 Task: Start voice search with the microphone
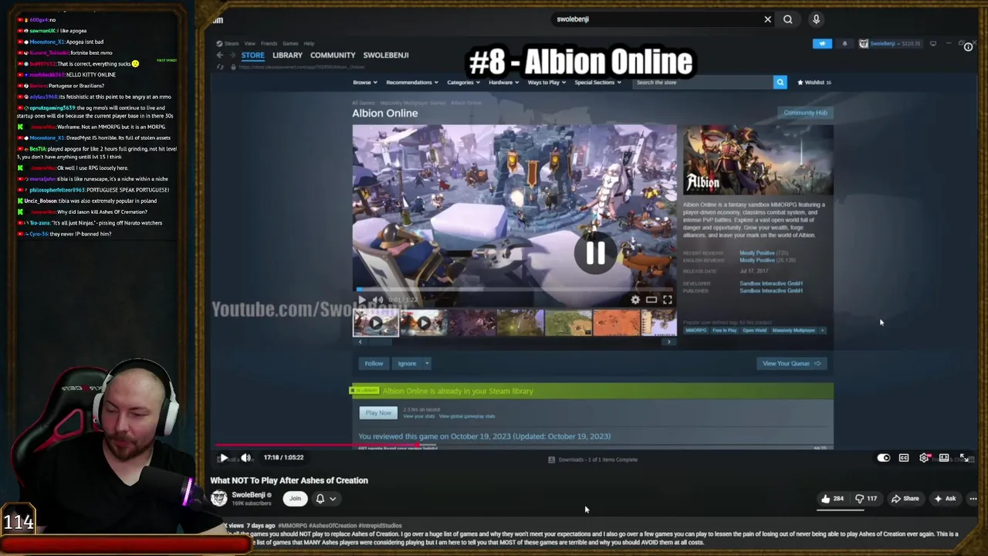tap(816, 19)
